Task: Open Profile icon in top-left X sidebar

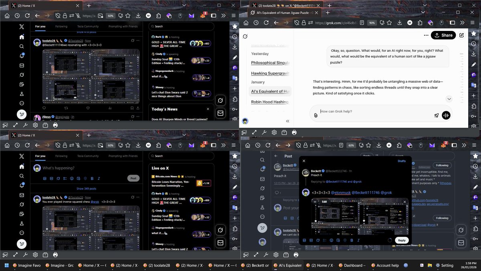Action: pyautogui.click(x=22, y=94)
